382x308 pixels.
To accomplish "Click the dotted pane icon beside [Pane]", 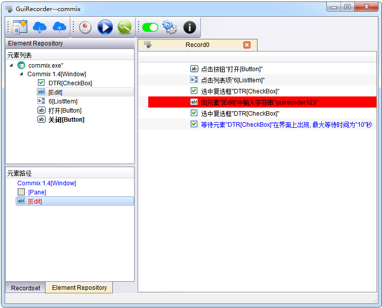I will [21, 192].
